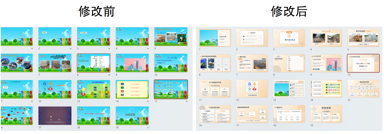384x134 pixels.
Task: Select slide 7 thumbnail in 修改后 panel
Action: [252, 63]
